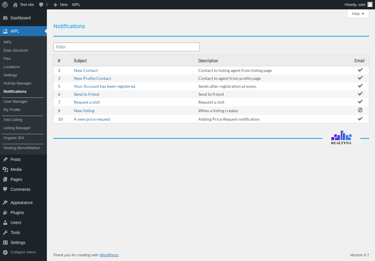
Task: Open the New content menu in admin bar
Action: coord(61,5)
